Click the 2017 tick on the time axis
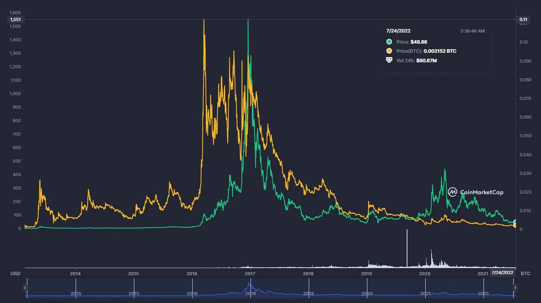541x303 pixels. 250,274
